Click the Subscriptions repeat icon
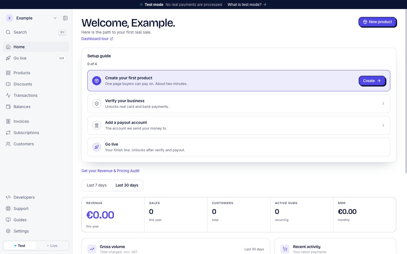This screenshot has width=407, height=254. click(8, 133)
